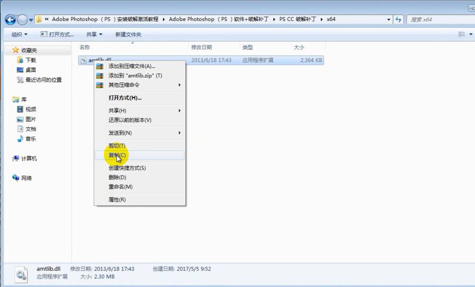Choose 创建快捷方式(S) in context menu
475x287 pixels.
[140, 168]
